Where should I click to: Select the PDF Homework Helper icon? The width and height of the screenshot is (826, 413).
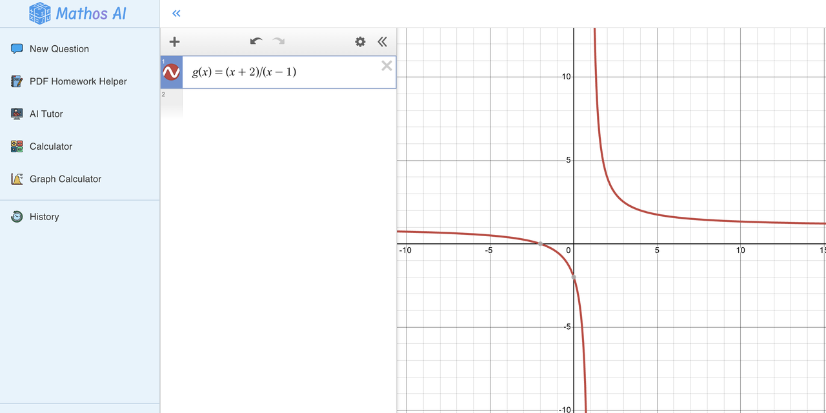point(17,81)
